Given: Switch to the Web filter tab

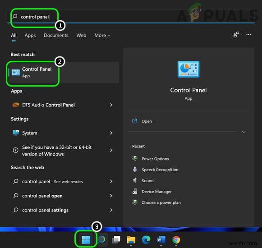Looking at the screenshot, I should [x=81, y=36].
